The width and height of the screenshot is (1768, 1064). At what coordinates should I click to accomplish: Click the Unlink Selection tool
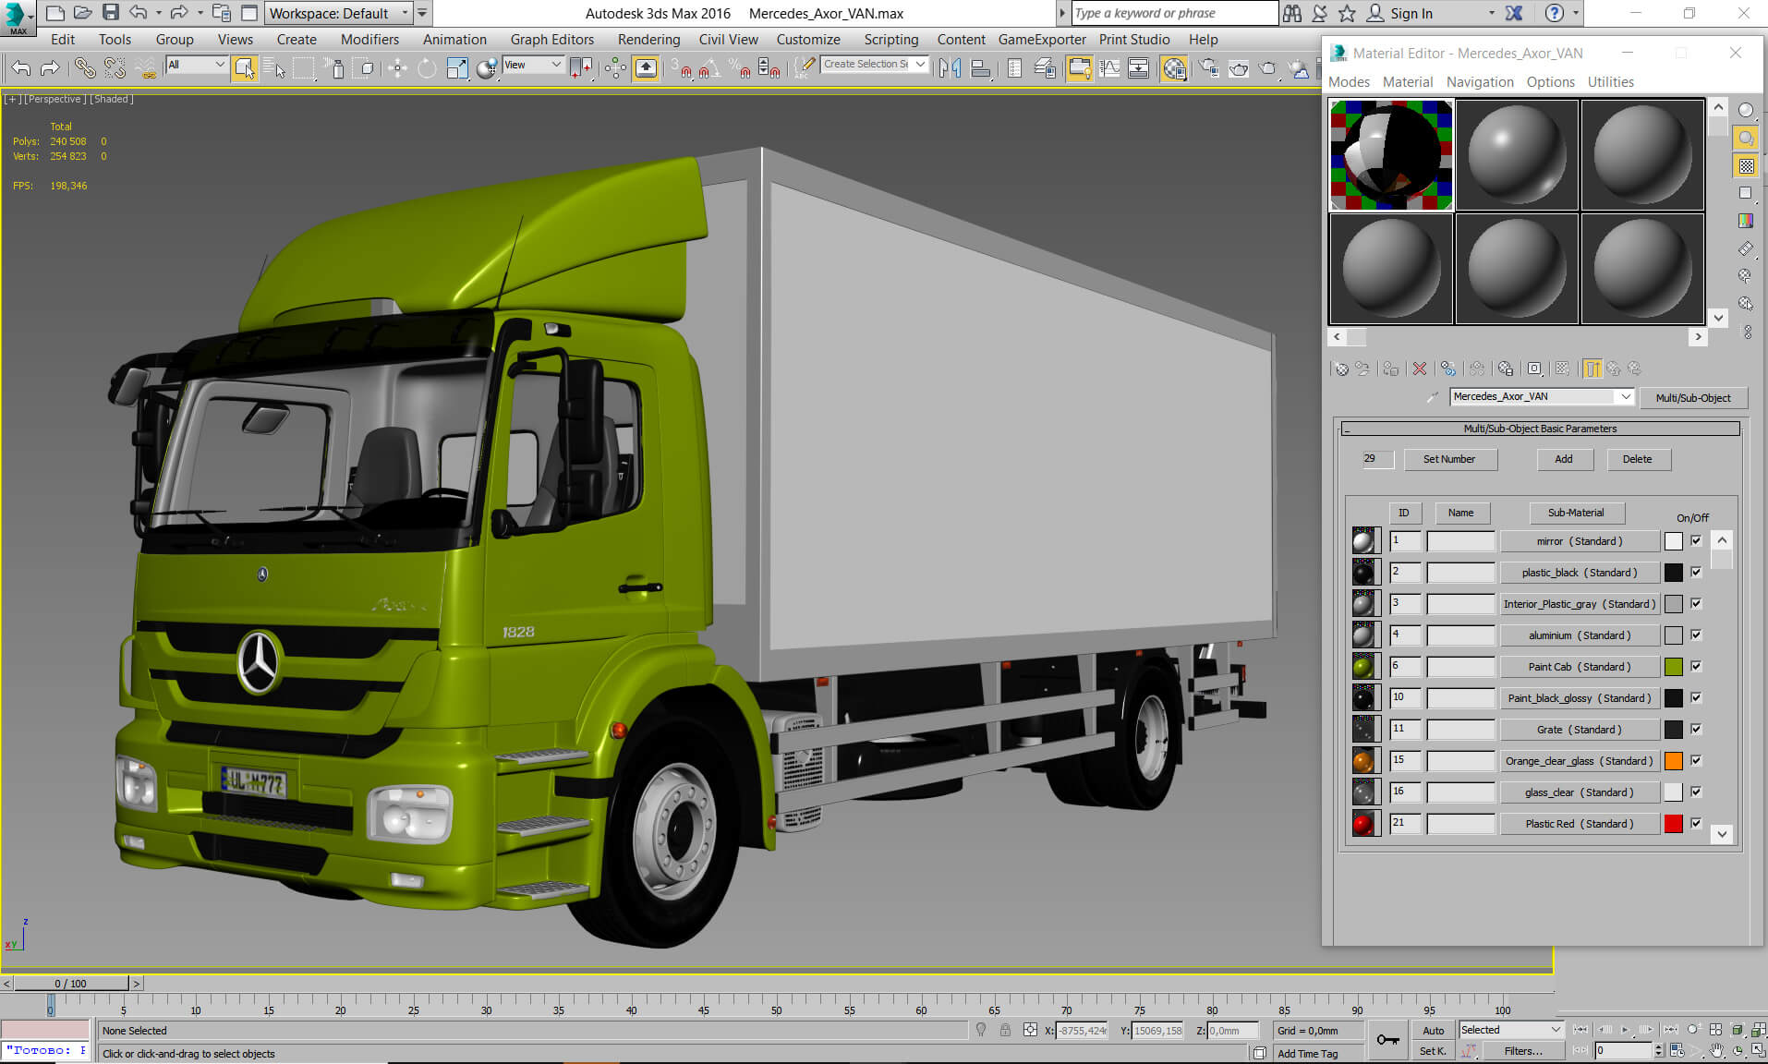pyautogui.click(x=115, y=67)
